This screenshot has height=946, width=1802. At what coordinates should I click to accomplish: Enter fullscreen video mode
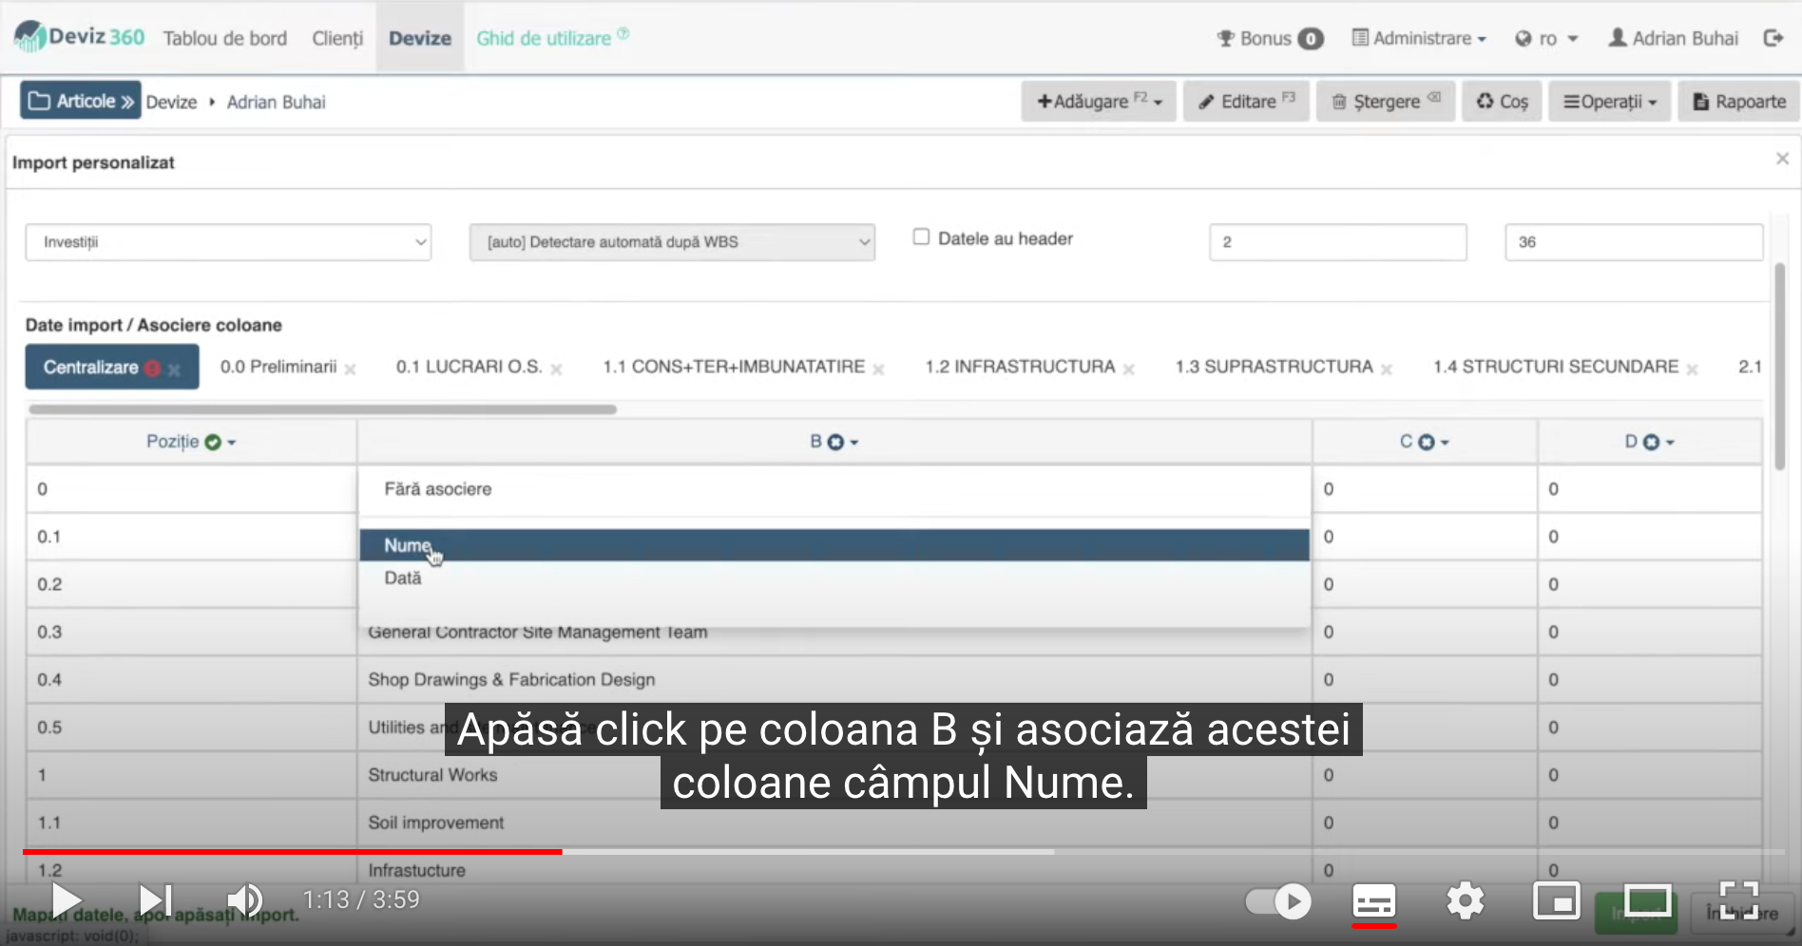1738,900
